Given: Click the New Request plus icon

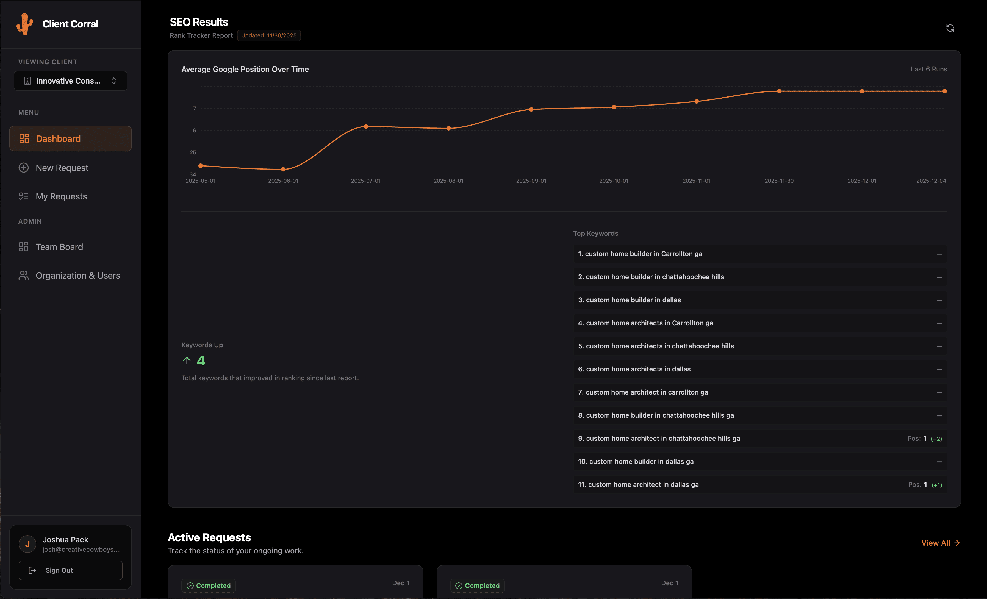Looking at the screenshot, I should pyautogui.click(x=24, y=168).
